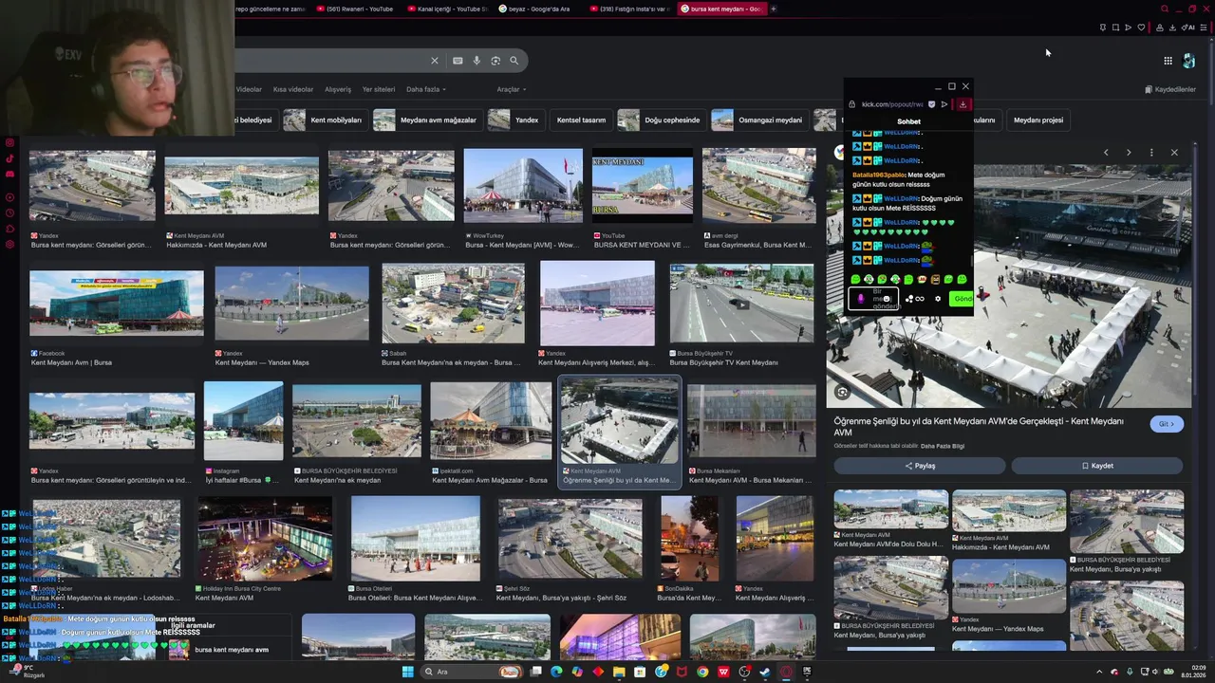The height and width of the screenshot is (683, 1215).
Task: Select the 'Kentsel tasarım' suggestion chip
Action: click(x=581, y=120)
